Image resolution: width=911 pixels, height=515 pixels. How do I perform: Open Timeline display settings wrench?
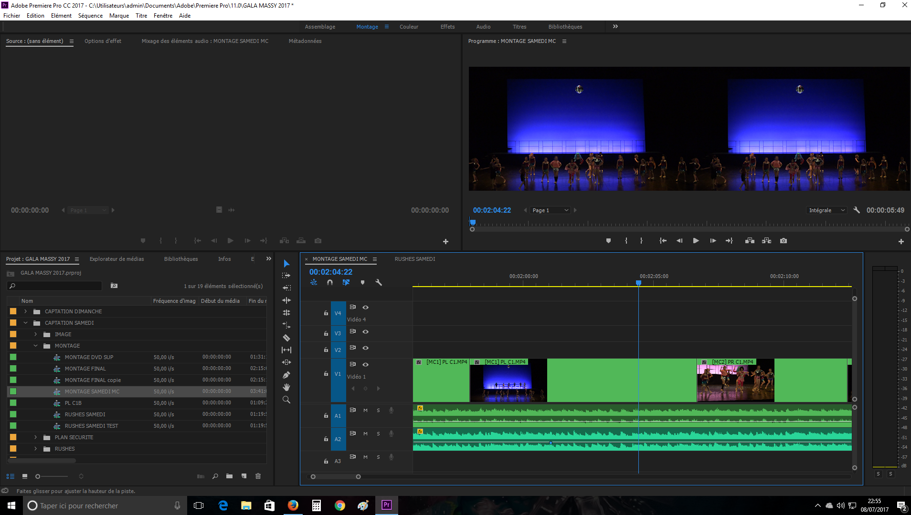coord(379,282)
